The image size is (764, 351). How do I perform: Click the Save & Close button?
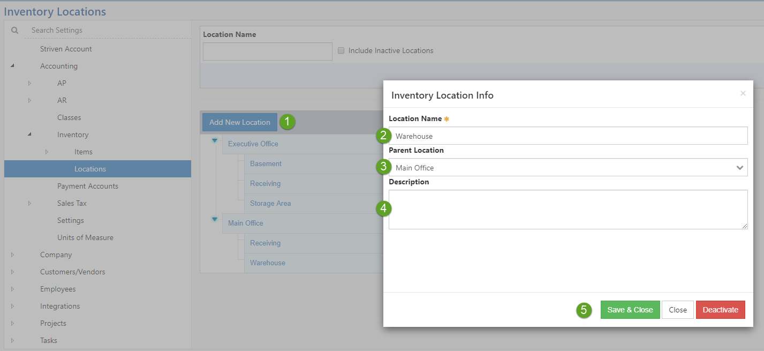click(x=630, y=310)
